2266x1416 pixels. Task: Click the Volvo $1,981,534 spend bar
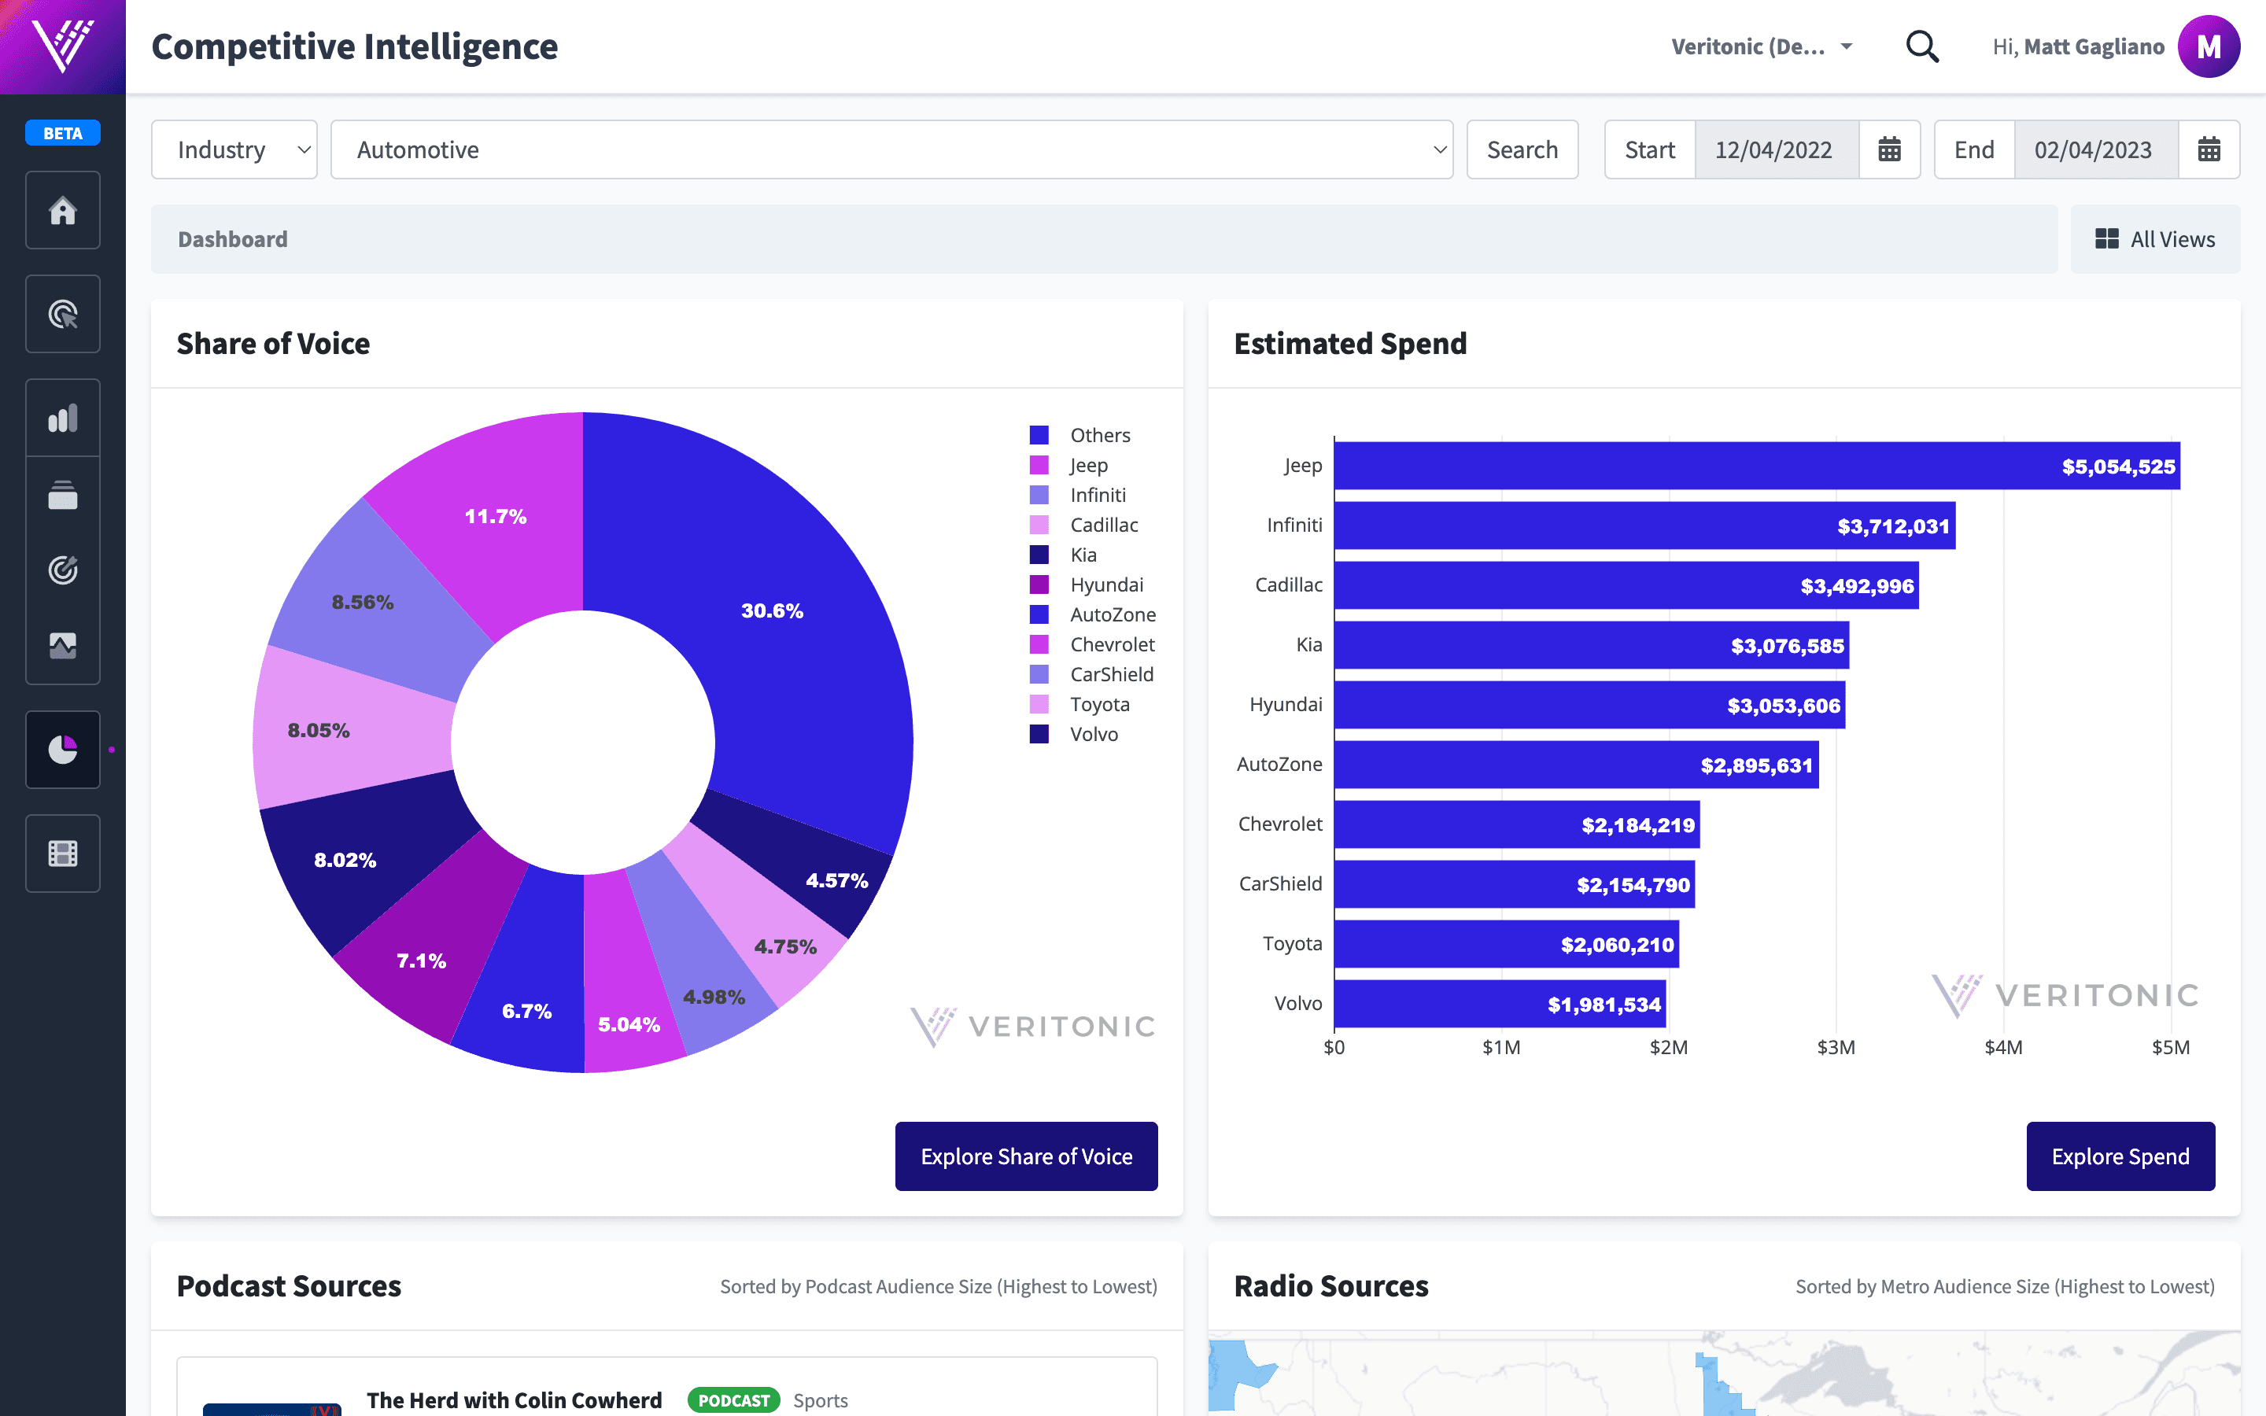tap(1500, 1004)
